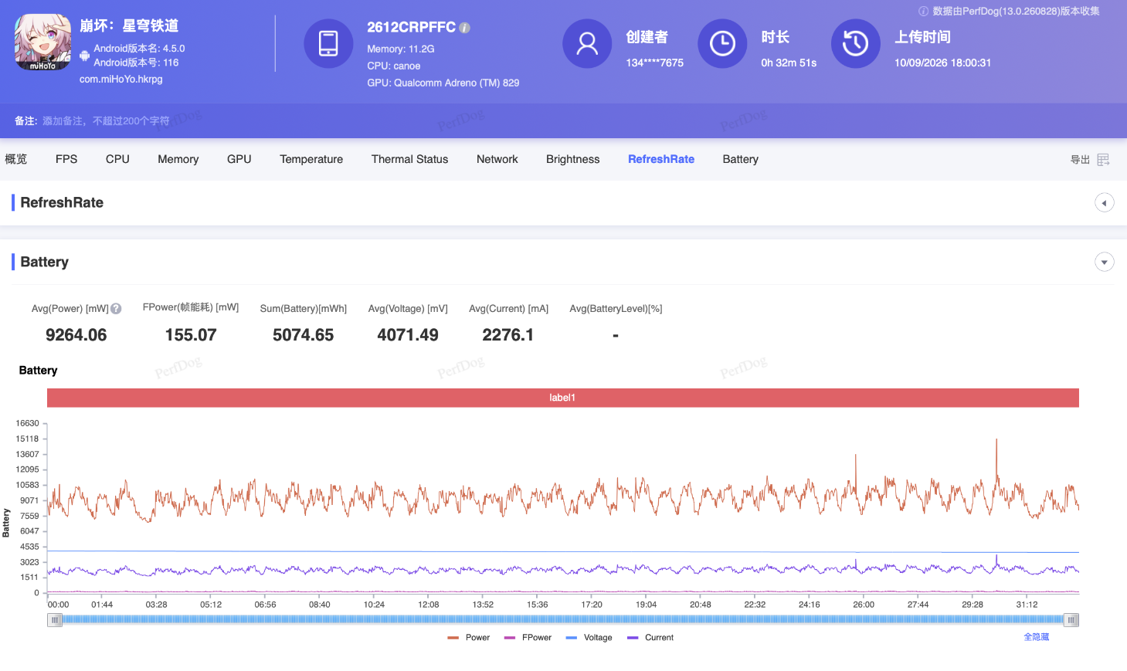Switch to the CPU tab
This screenshot has width=1127, height=671.
point(117,159)
